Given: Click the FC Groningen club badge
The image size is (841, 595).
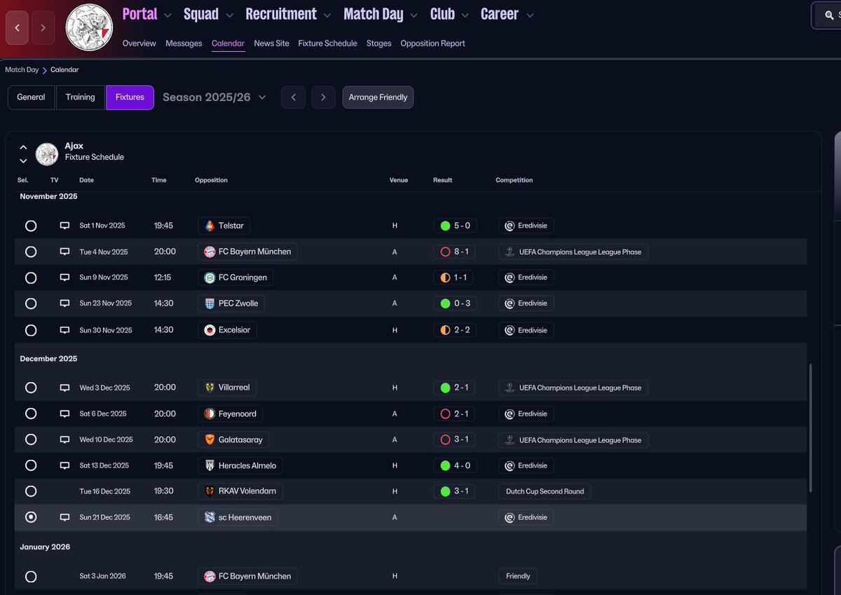Looking at the screenshot, I should 210,278.
